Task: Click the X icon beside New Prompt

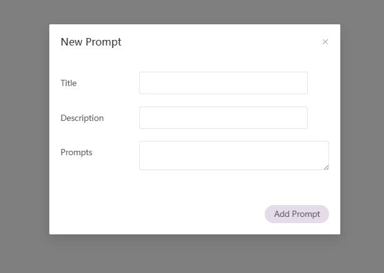Action: 325,42
